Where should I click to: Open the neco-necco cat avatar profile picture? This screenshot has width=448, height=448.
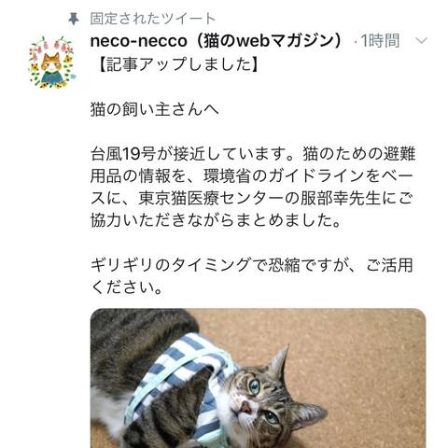click(x=52, y=62)
